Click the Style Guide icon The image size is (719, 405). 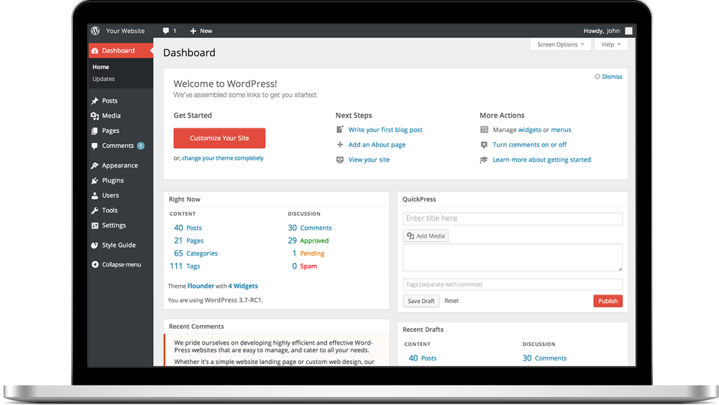(95, 245)
